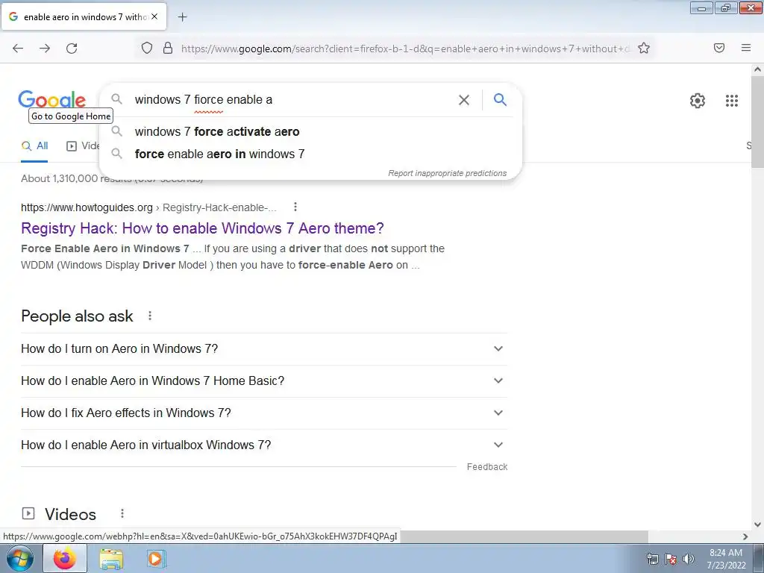Expand 'How do I fix Aero effects in Windows 7?'
Screen dimensions: 764x573
tap(263, 413)
